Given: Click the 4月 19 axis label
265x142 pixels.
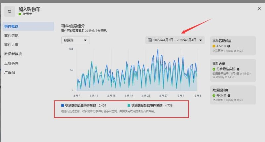Looking at the screenshot, I should click(x=129, y=96).
